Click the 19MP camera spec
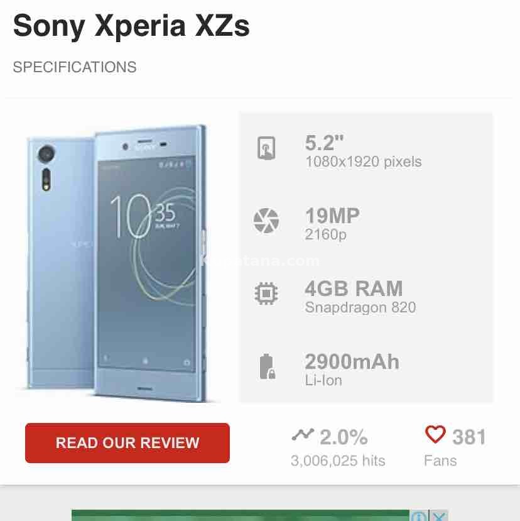 (x=332, y=216)
